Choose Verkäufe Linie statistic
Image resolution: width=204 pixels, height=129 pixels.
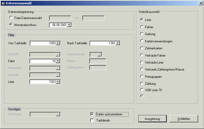point(142,62)
